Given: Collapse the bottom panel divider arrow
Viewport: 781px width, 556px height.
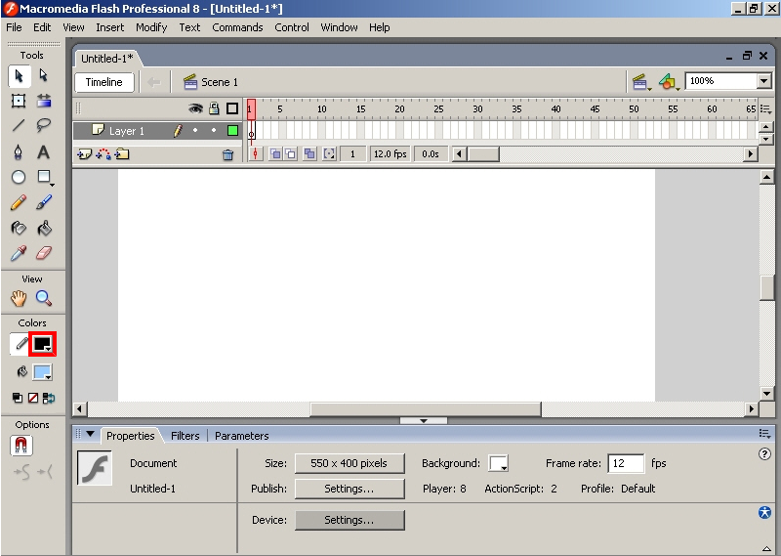Looking at the screenshot, I should (x=424, y=421).
